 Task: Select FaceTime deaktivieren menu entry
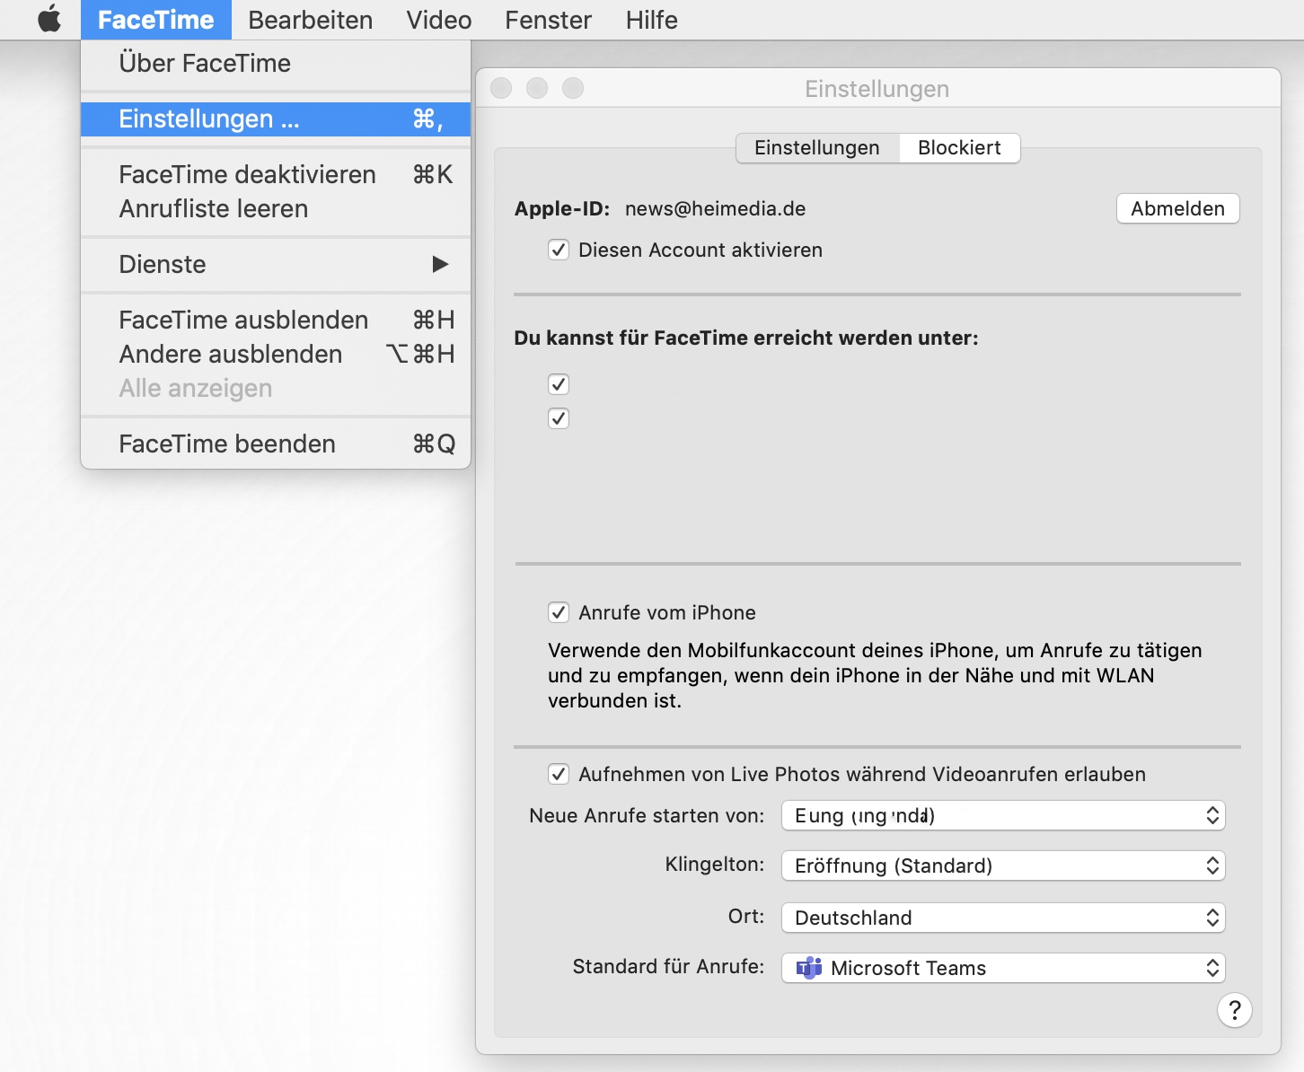click(276, 174)
